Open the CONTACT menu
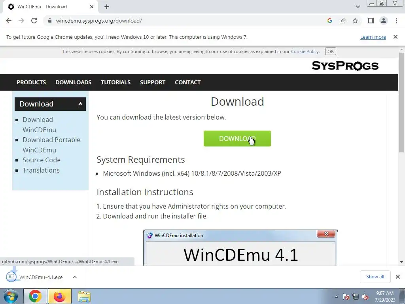 [x=188, y=82]
